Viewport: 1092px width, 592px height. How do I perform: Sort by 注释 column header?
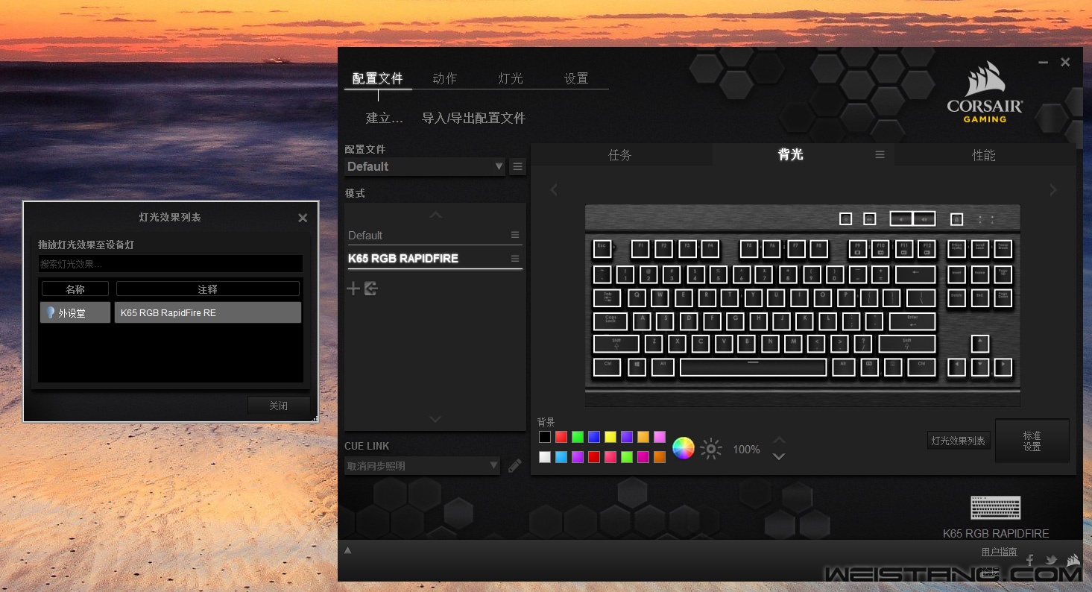(208, 289)
